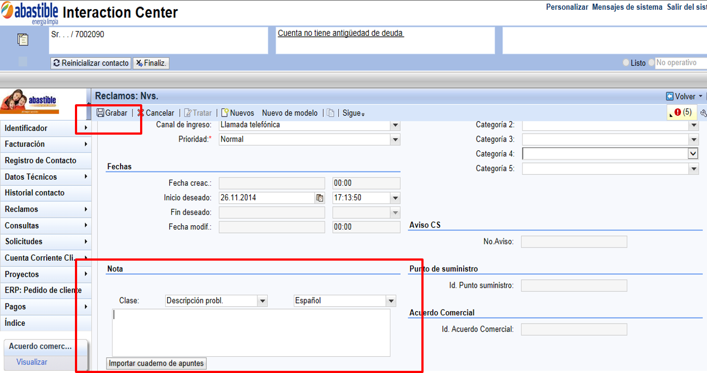Click inside the Nota text area

[x=251, y=333]
